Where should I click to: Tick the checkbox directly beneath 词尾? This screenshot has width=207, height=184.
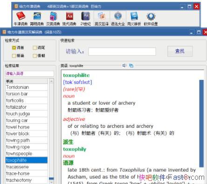[x=35, y=56]
